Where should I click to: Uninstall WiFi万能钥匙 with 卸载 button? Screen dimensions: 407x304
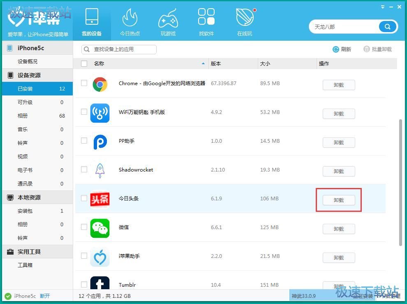[339, 114]
